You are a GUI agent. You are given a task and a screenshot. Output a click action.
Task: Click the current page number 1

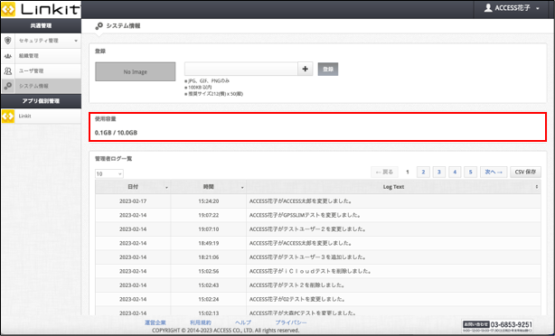tap(408, 172)
